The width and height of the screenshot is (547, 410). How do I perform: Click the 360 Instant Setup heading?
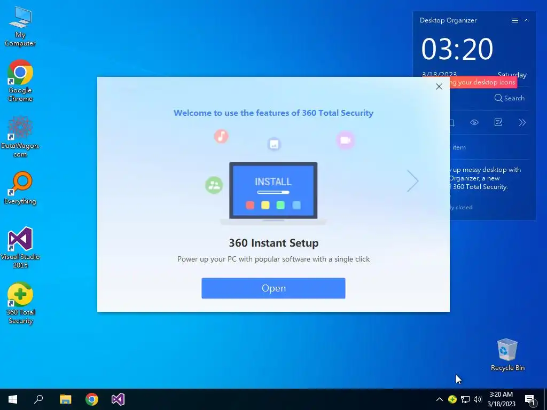273,243
